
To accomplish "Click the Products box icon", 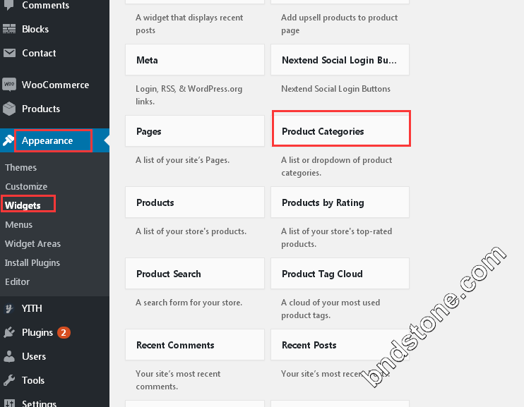I will 9,109.
